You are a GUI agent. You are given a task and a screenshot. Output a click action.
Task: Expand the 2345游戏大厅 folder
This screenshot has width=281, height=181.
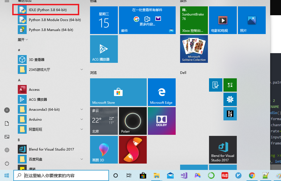[x=51, y=70]
